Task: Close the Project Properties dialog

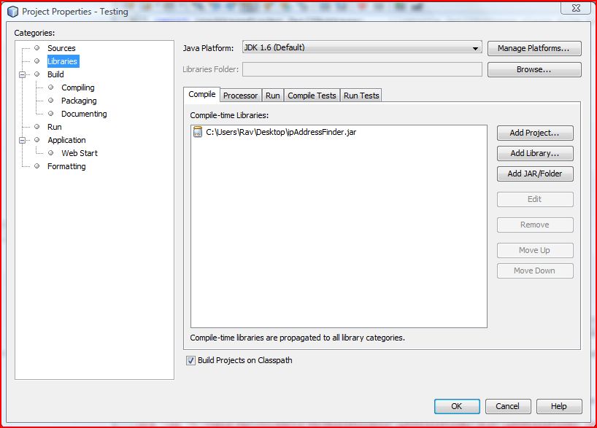Action: coord(576,8)
